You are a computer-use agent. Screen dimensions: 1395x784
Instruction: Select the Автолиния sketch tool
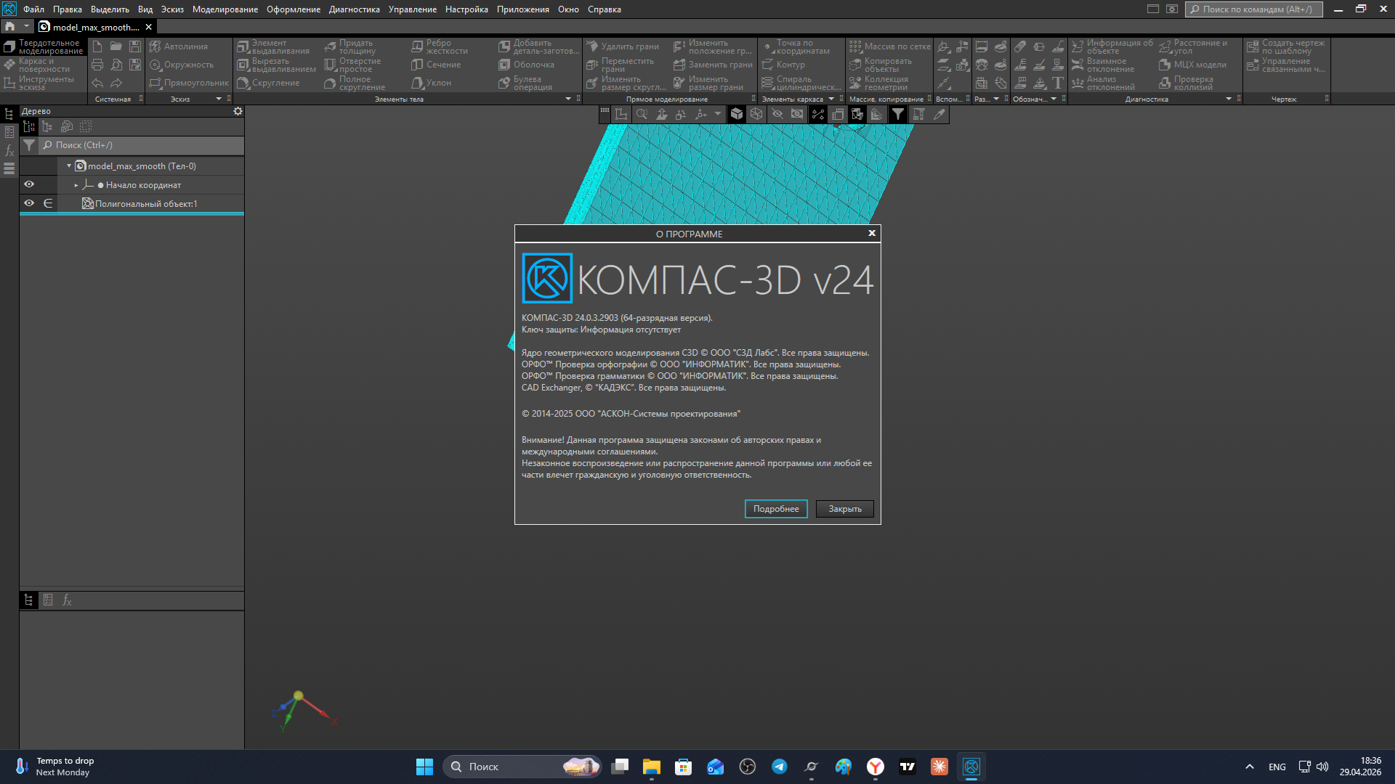[x=179, y=46]
